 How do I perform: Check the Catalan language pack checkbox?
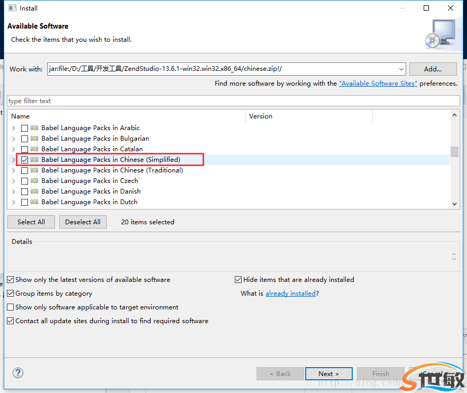[25, 149]
